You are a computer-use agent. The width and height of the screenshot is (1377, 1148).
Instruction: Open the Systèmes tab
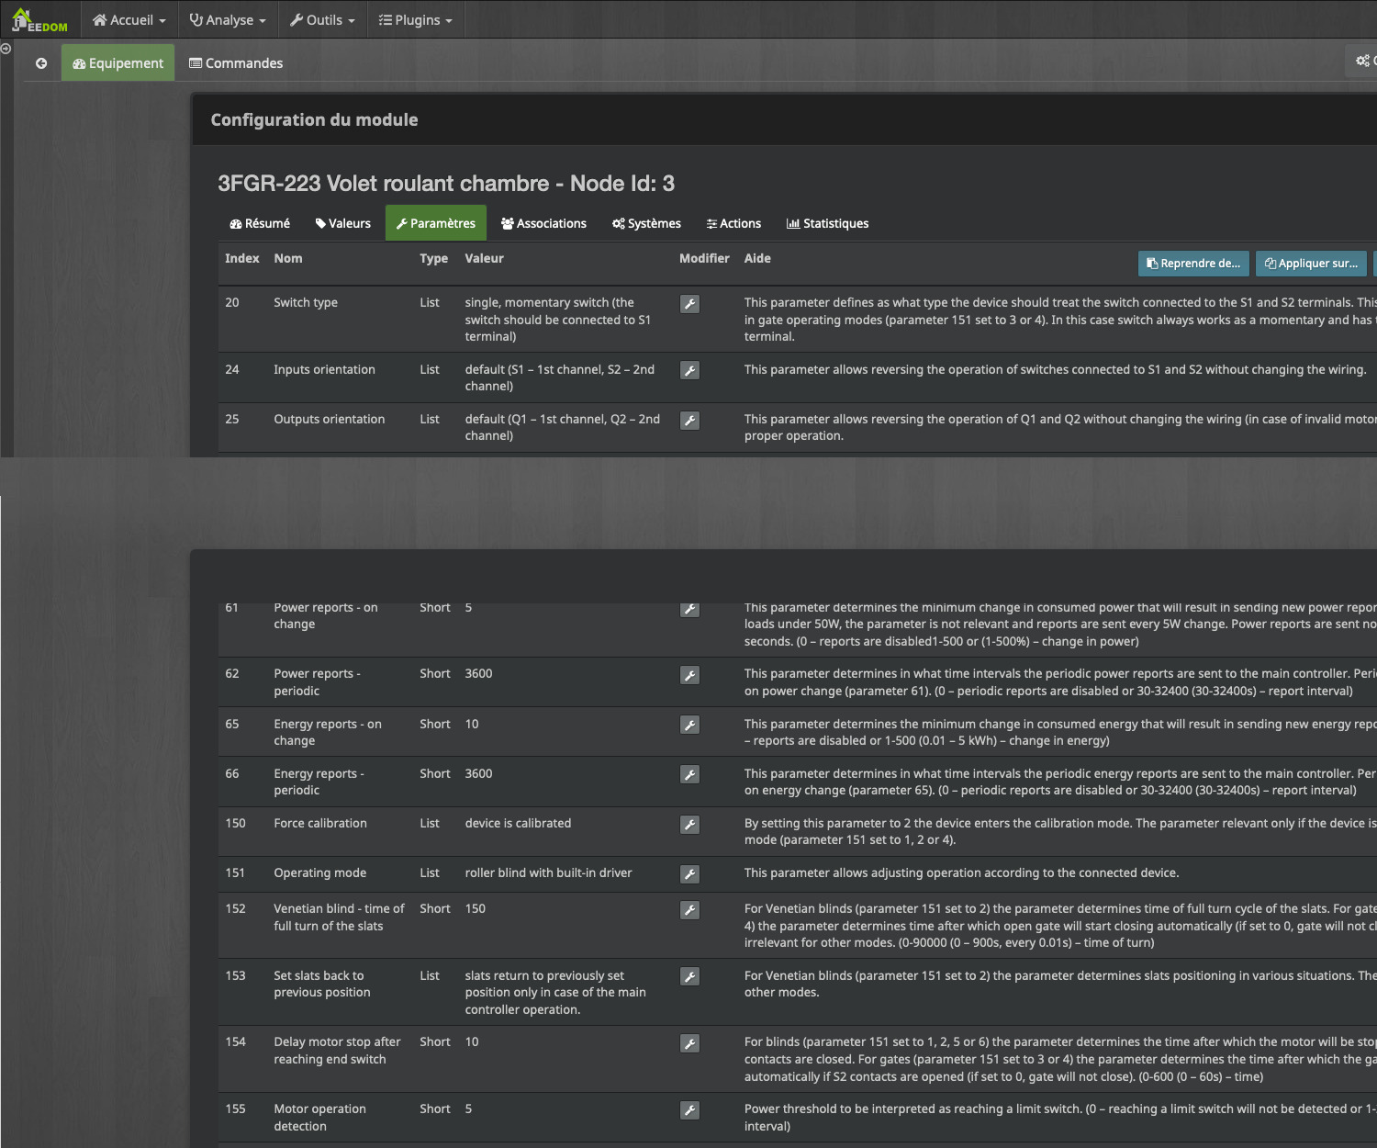[x=646, y=223]
